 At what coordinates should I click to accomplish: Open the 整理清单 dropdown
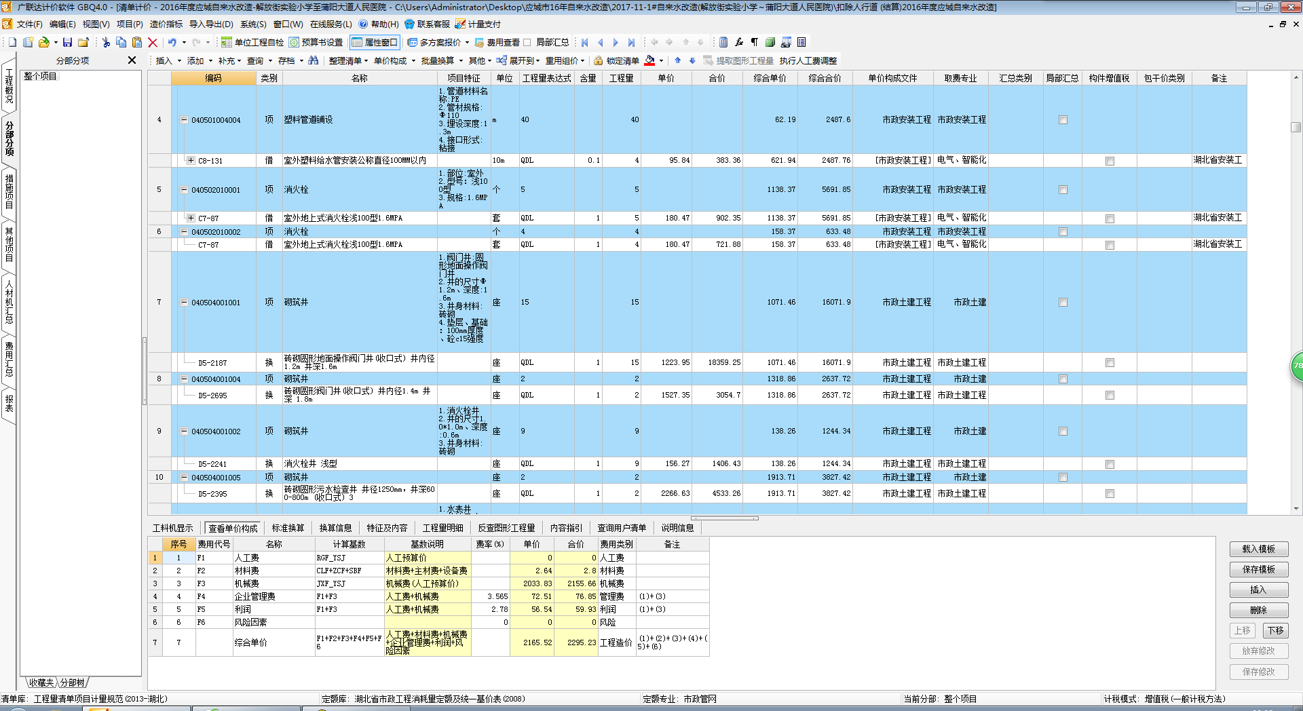[348, 60]
